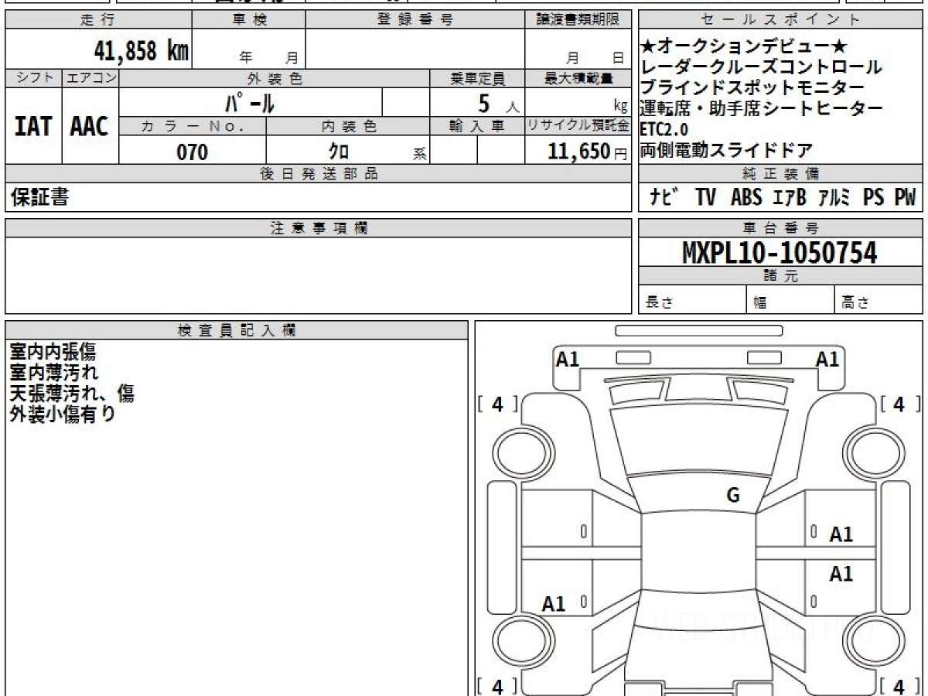Image resolution: width=928 pixels, height=696 pixels.
Task: Click the シフト label
Action: pyautogui.click(x=33, y=78)
